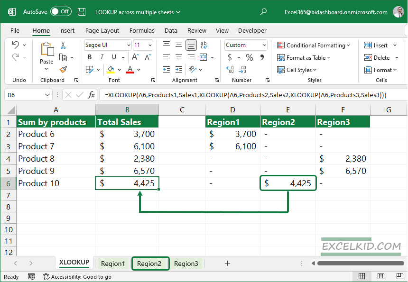The width and height of the screenshot is (408, 282).
Task: Click the Cut scissors icon
Action: click(x=63, y=45)
